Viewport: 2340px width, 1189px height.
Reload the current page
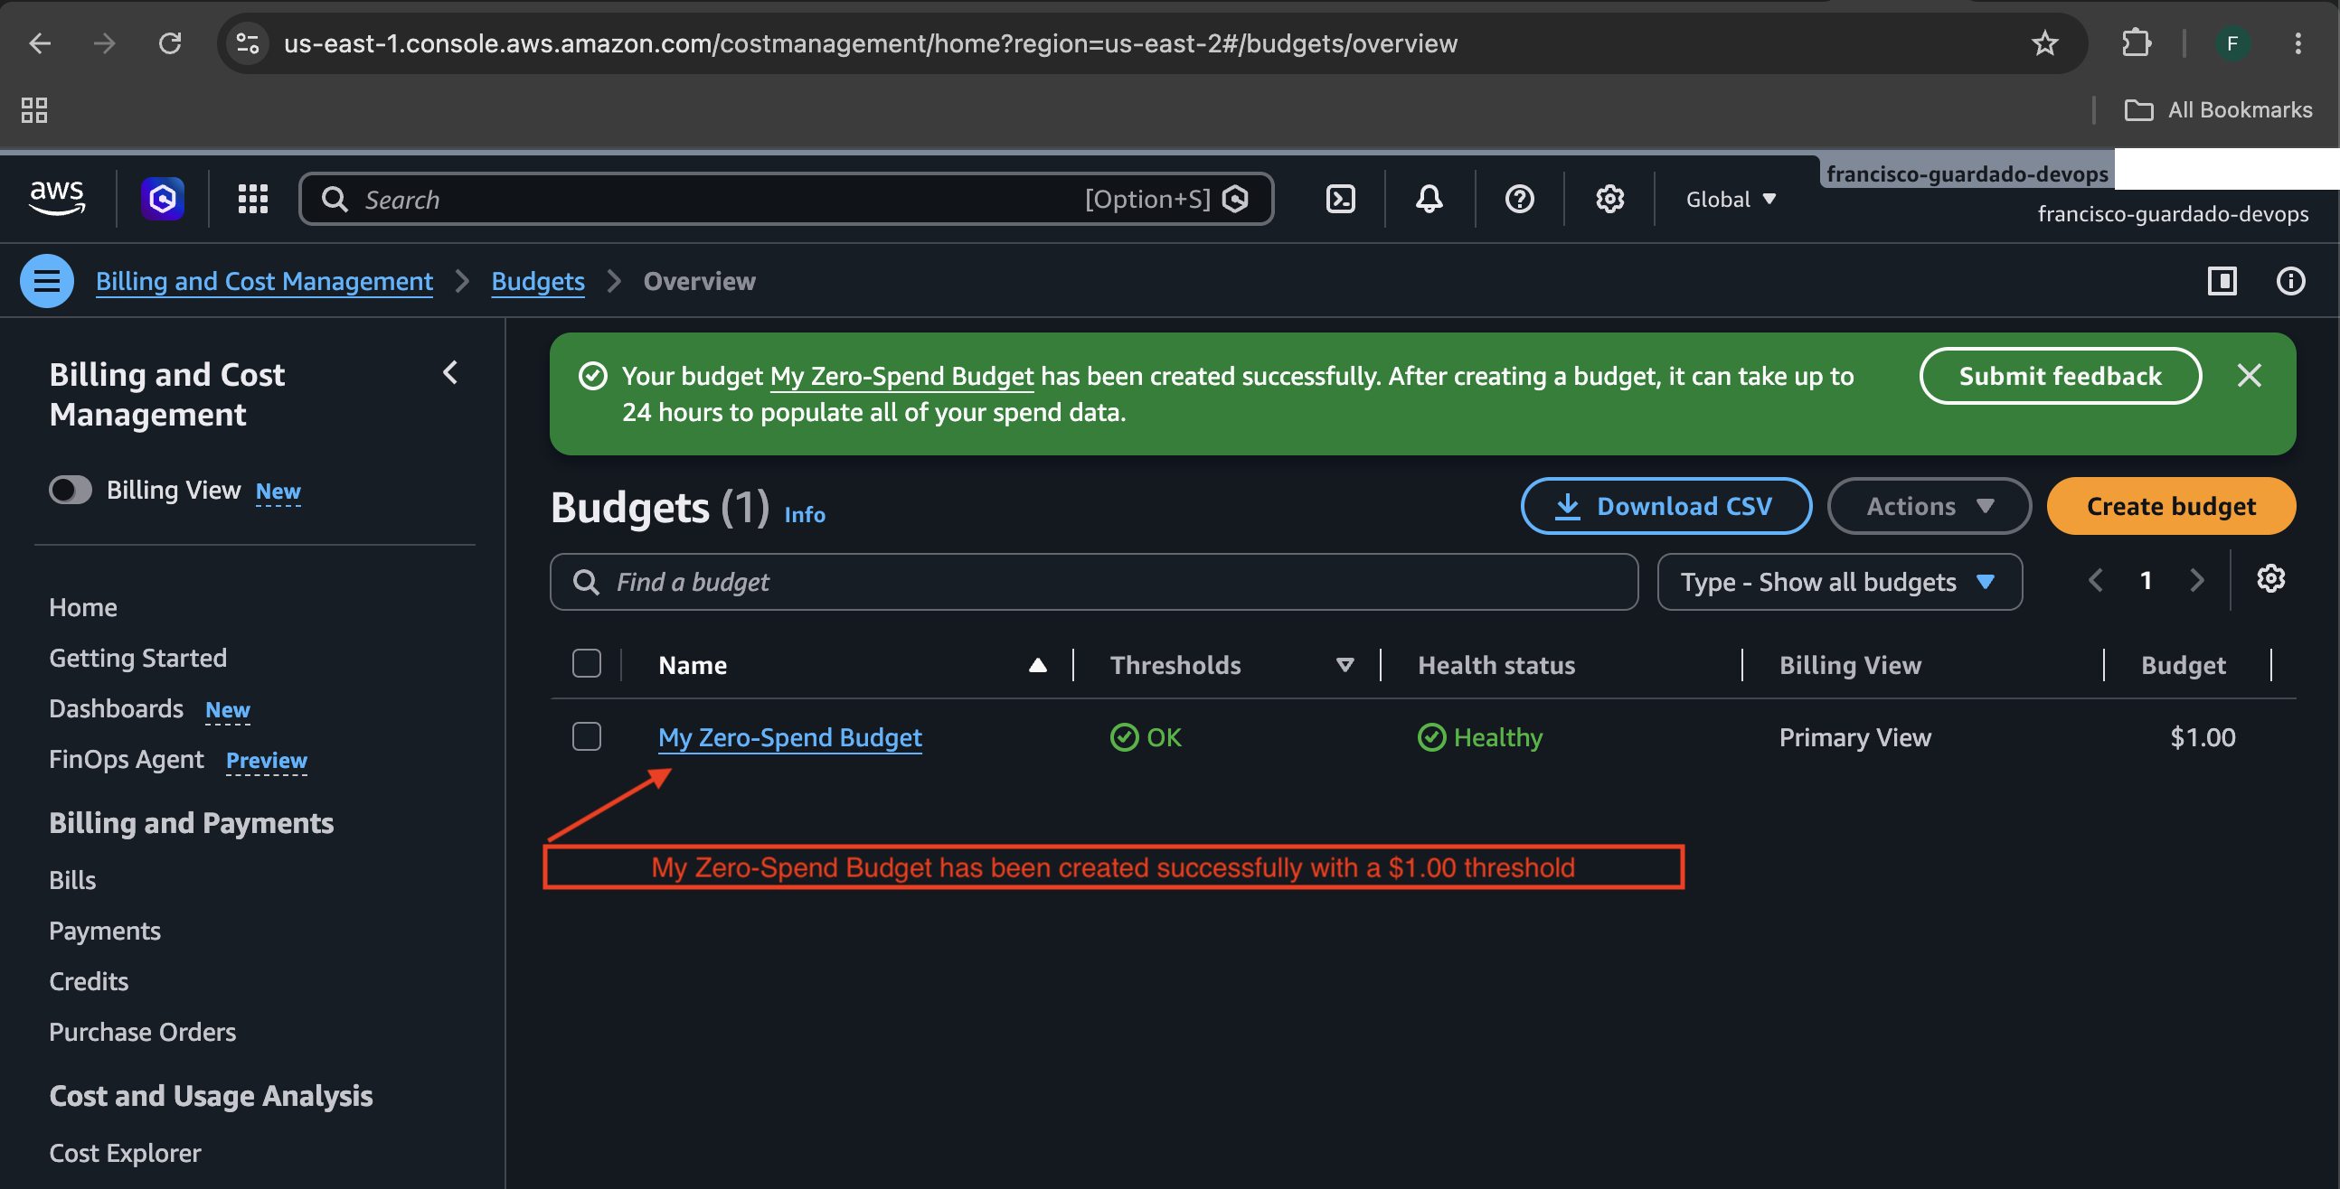click(170, 42)
